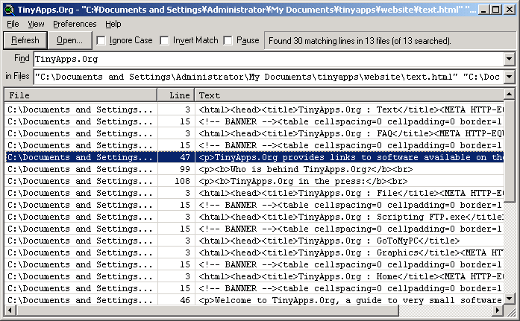Check the Pause checkbox
This screenshot has width=520, height=321.
(228, 40)
